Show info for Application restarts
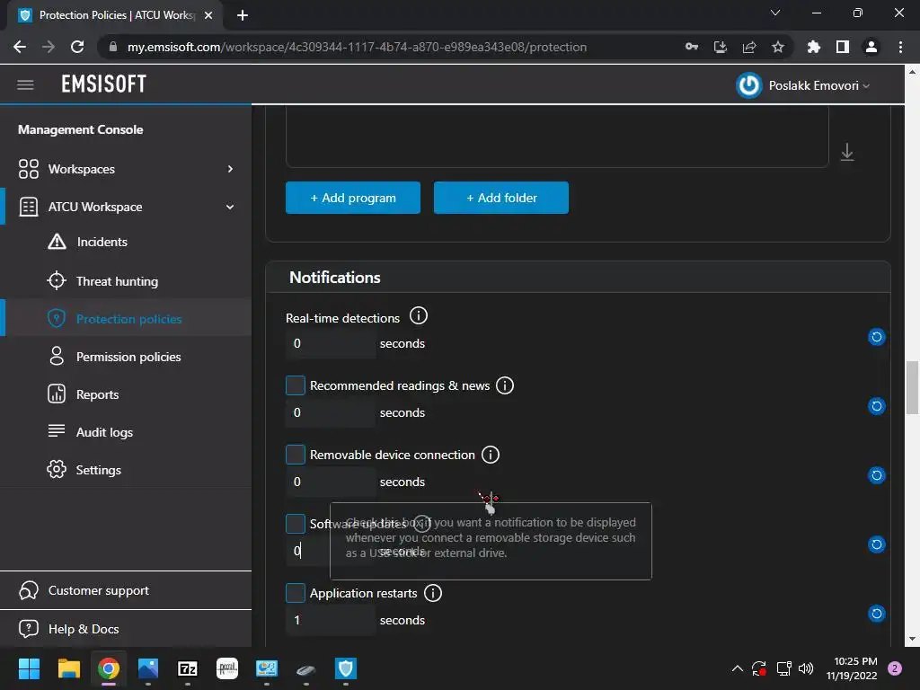Screen dimensions: 920x690 432,593
